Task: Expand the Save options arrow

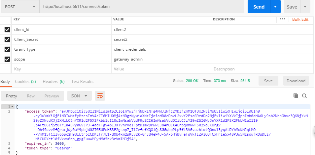Action: [x=305, y=7]
